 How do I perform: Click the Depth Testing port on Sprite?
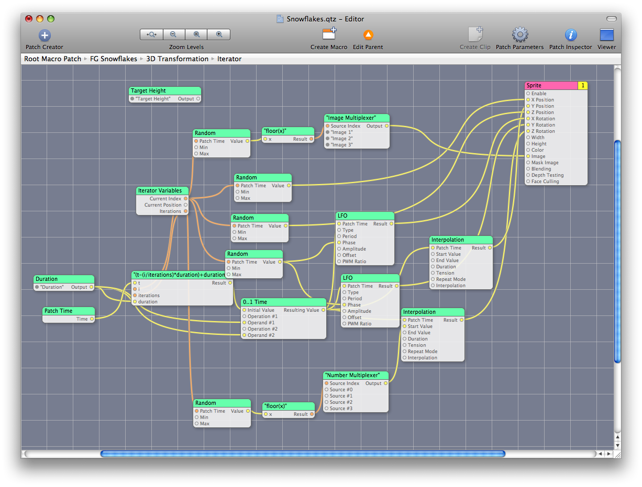(528, 175)
